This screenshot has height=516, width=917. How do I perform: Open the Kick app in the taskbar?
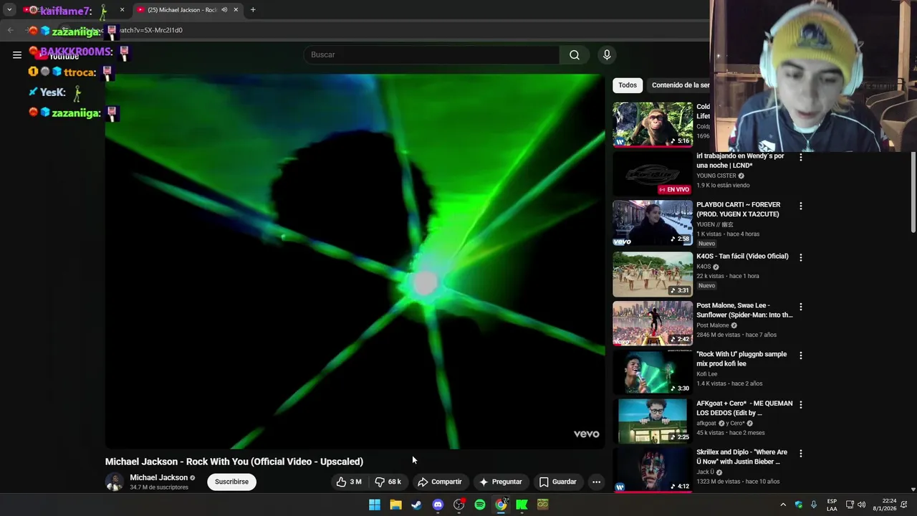click(x=522, y=505)
